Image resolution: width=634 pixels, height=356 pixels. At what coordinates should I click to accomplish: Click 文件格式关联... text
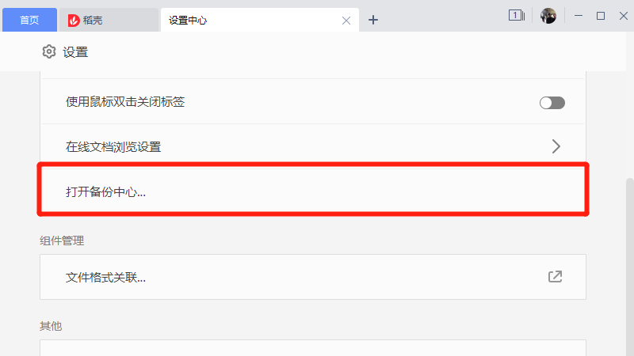pos(106,277)
